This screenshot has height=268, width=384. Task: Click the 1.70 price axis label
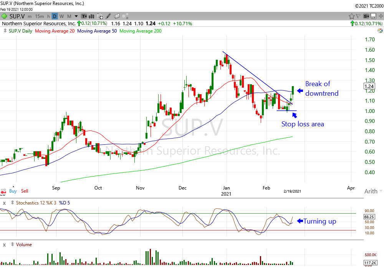370,39
